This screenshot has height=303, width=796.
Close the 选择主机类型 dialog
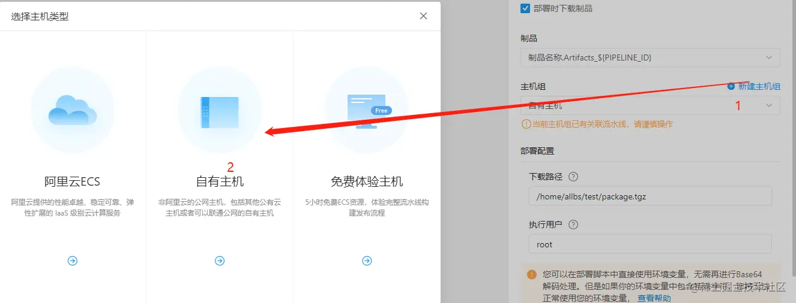click(424, 16)
